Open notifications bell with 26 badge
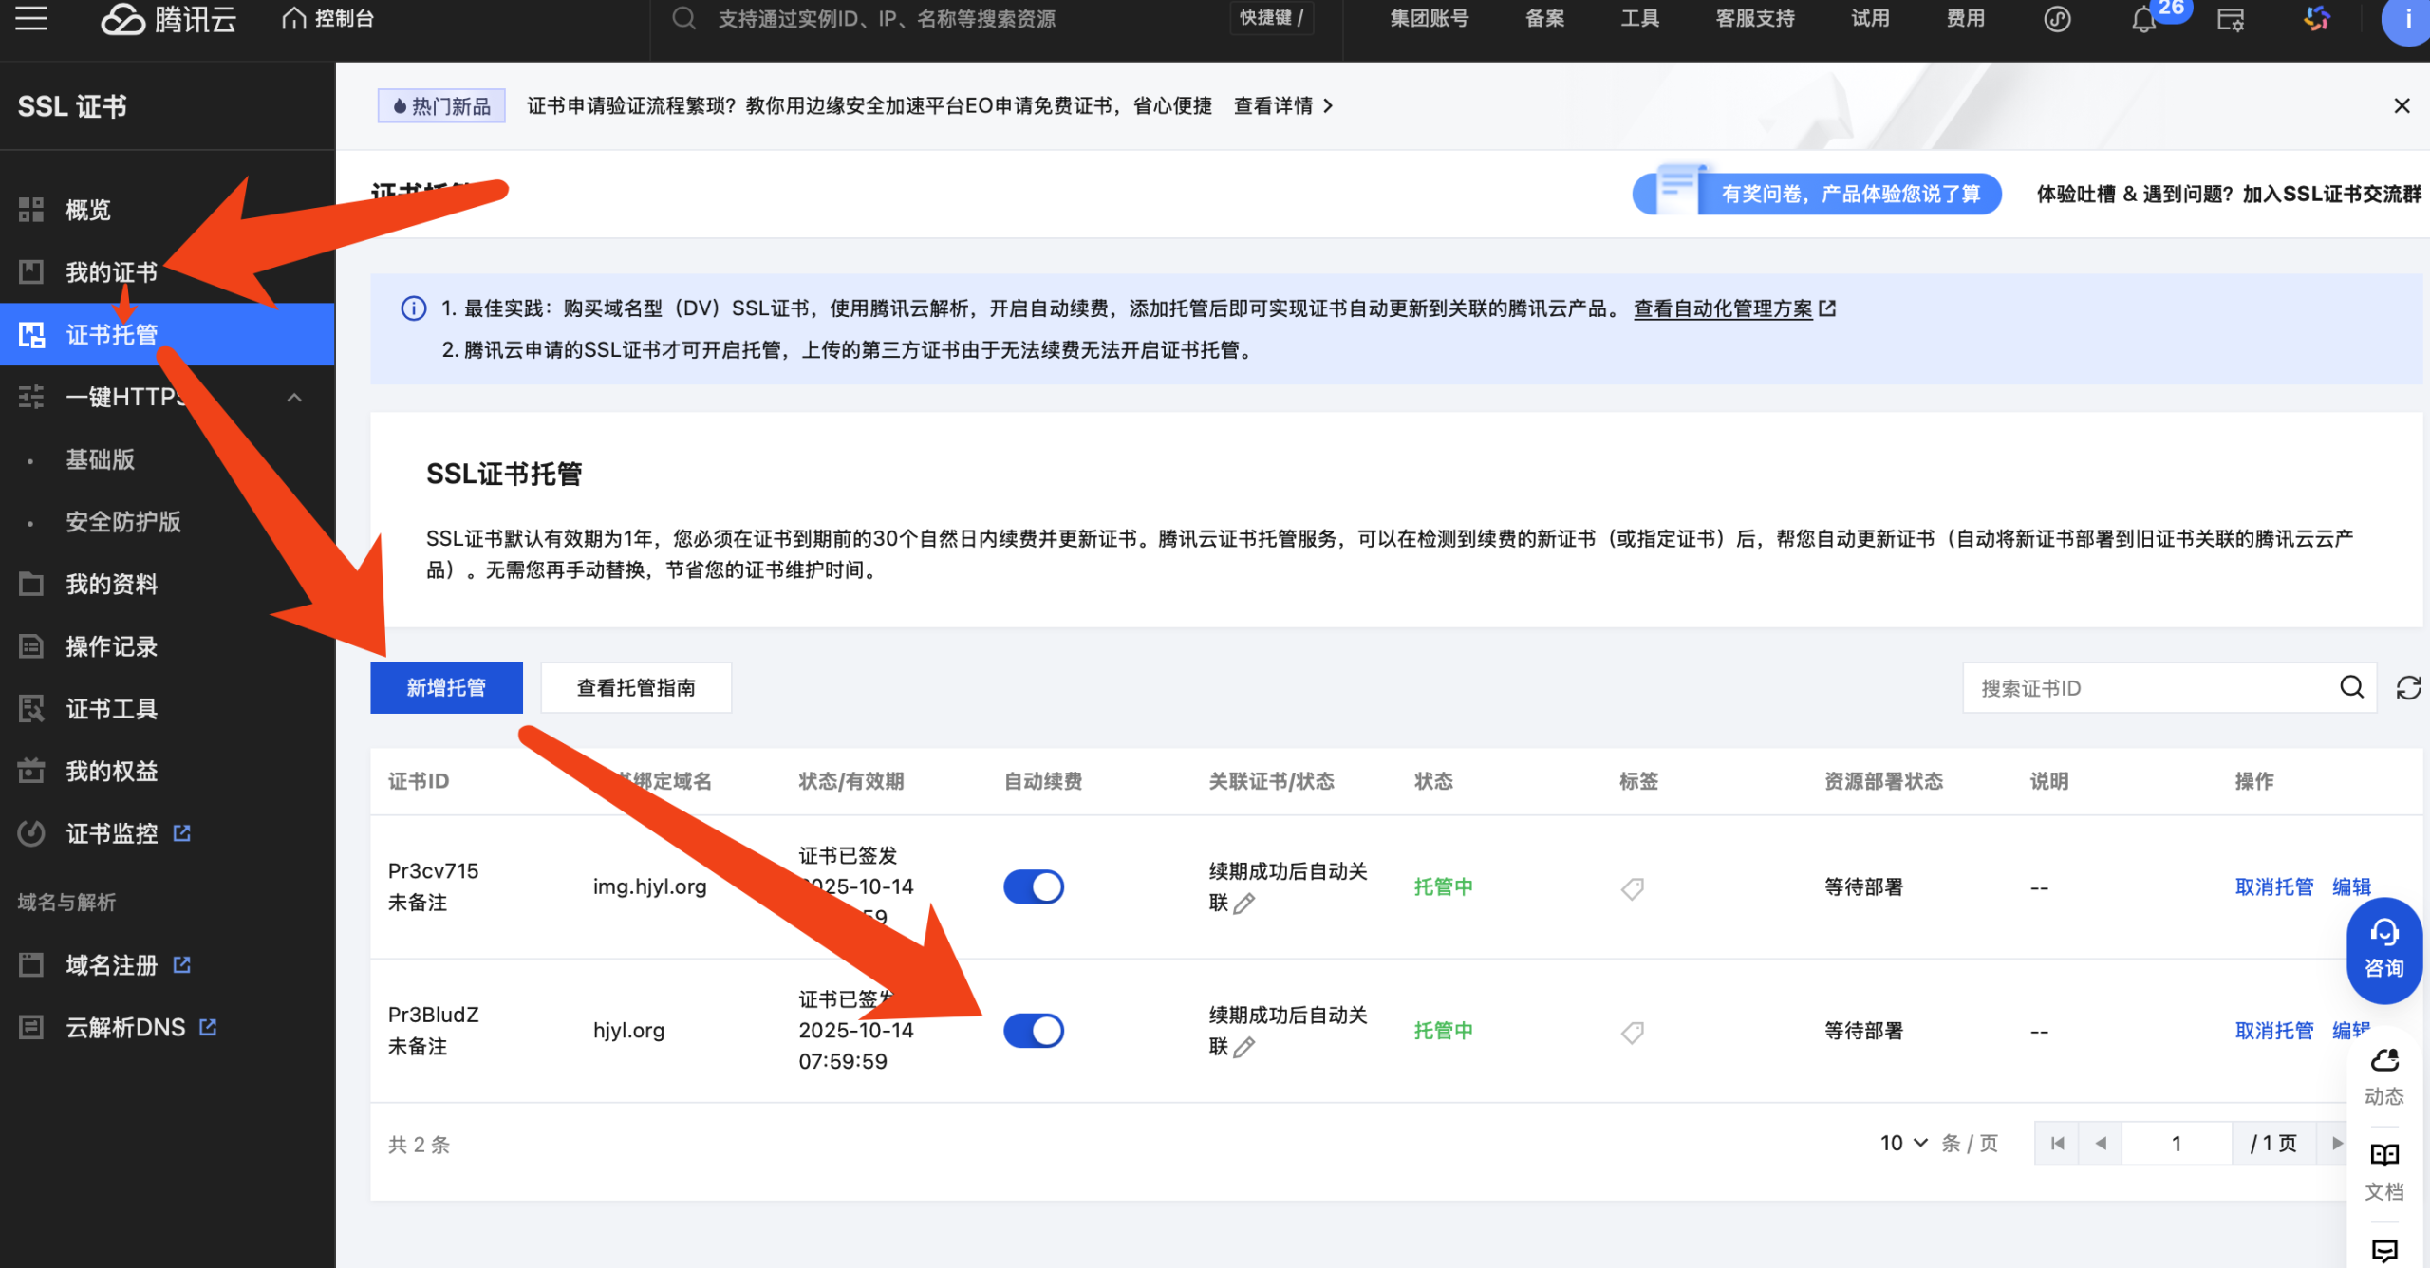Image resolution: width=2430 pixels, height=1268 pixels. coord(2144,19)
